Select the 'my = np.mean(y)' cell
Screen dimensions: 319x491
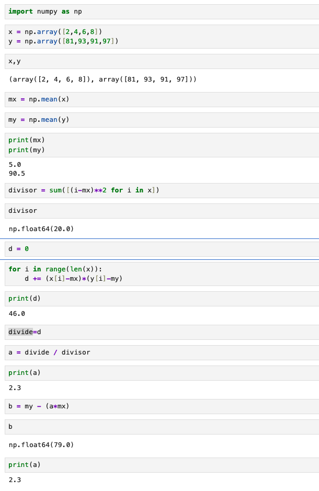[162, 120]
